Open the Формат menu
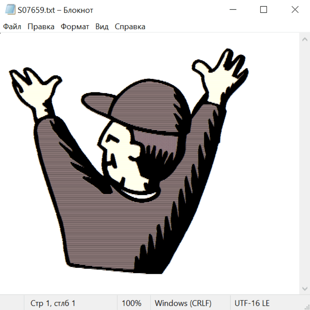The width and height of the screenshot is (310, 310). 75,27
